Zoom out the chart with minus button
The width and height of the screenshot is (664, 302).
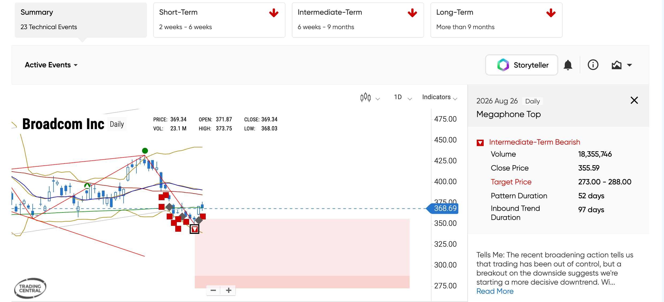pos(213,290)
